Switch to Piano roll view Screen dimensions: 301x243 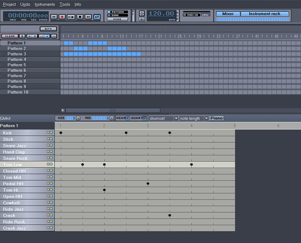point(216,118)
